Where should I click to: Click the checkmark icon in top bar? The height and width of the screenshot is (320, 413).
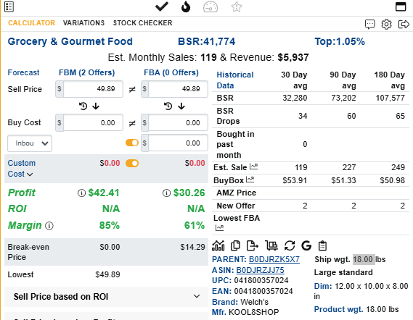coord(162,7)
